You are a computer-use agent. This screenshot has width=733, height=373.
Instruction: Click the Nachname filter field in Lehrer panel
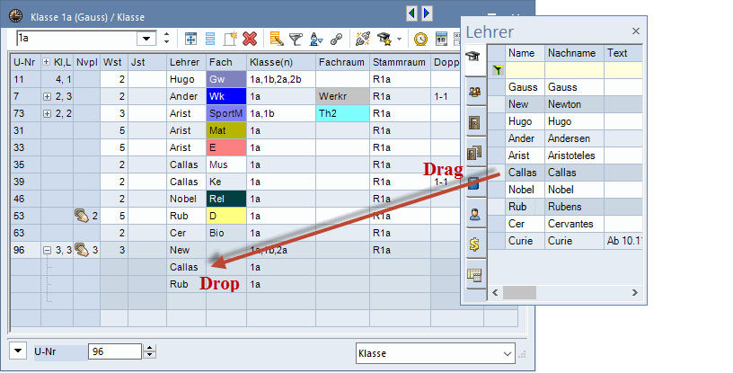click(x=575, y=70)
